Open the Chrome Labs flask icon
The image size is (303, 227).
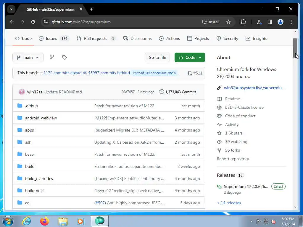point(259,22)
